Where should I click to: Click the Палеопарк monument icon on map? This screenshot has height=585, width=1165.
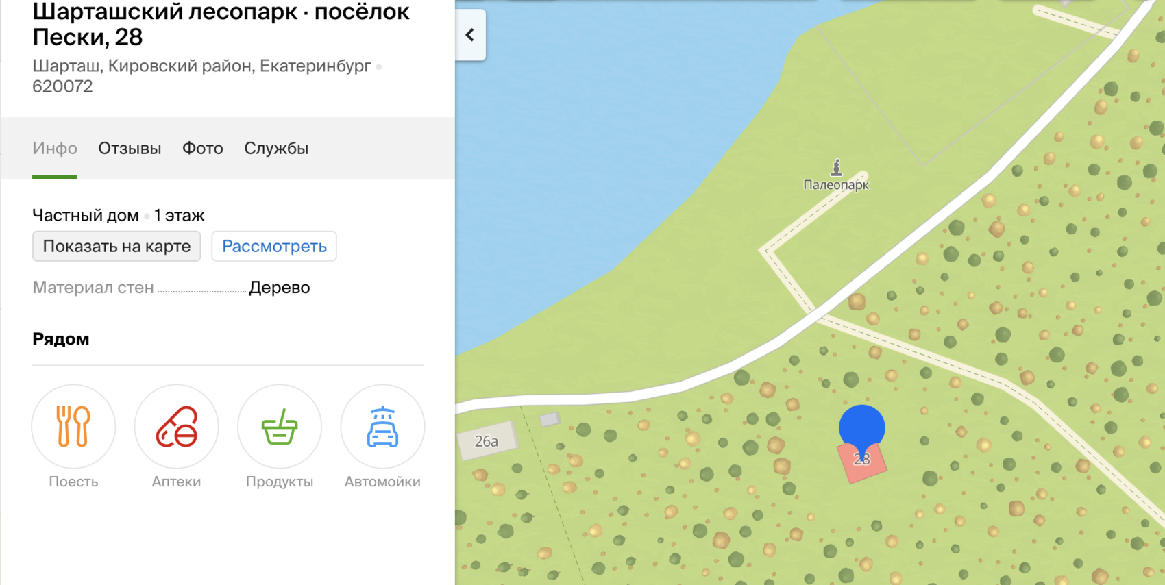[836, 167]
